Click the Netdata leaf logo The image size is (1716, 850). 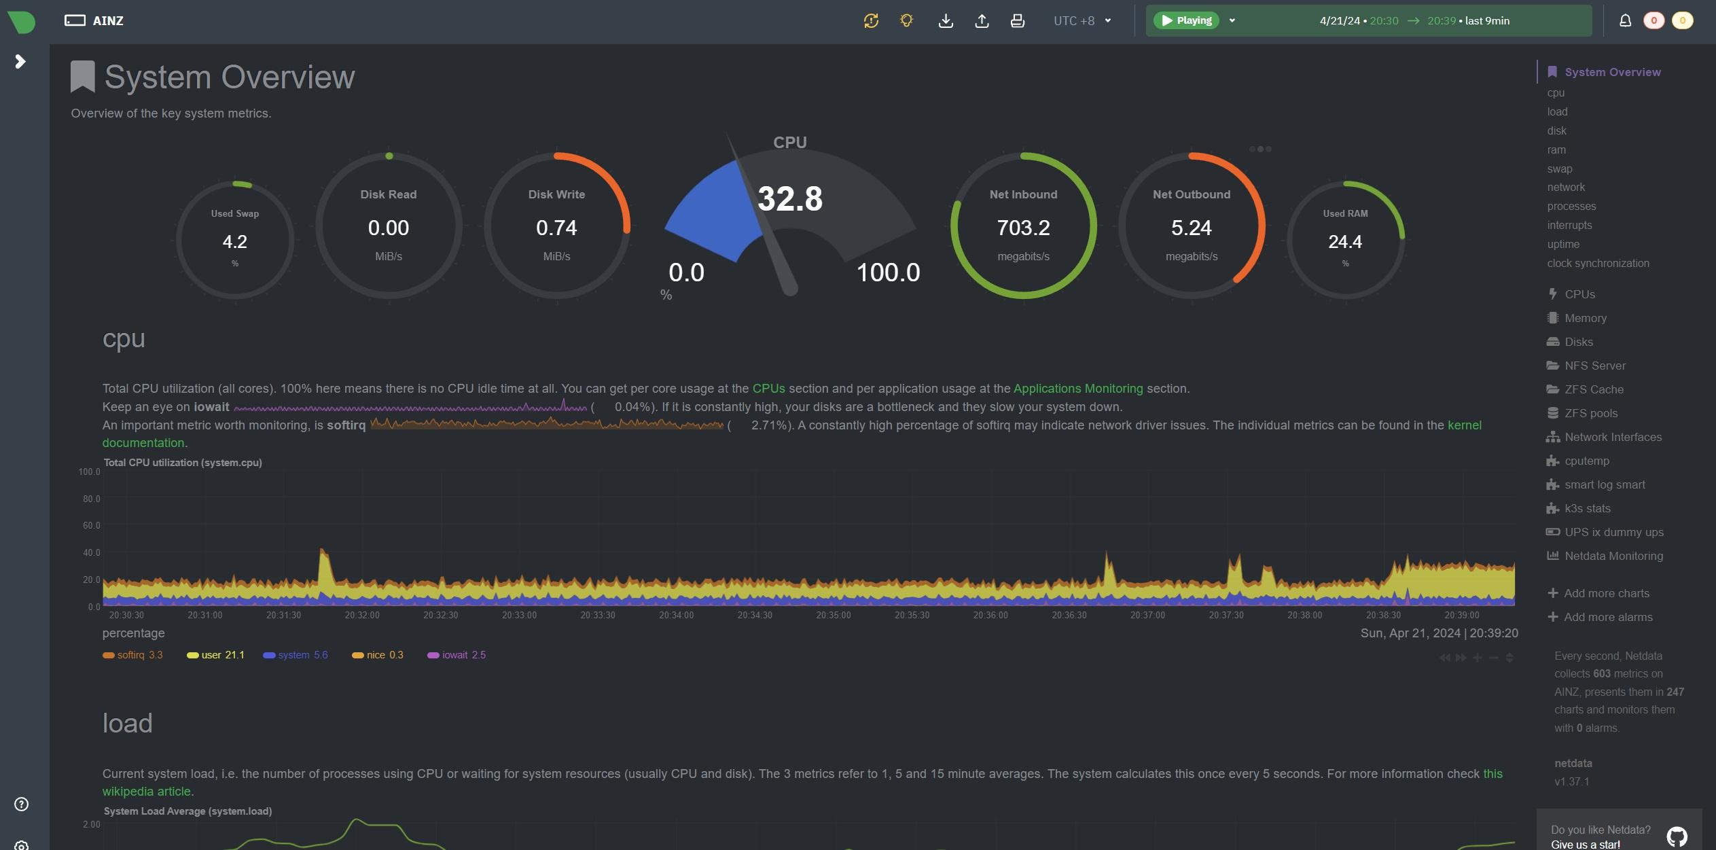(22, 22)
